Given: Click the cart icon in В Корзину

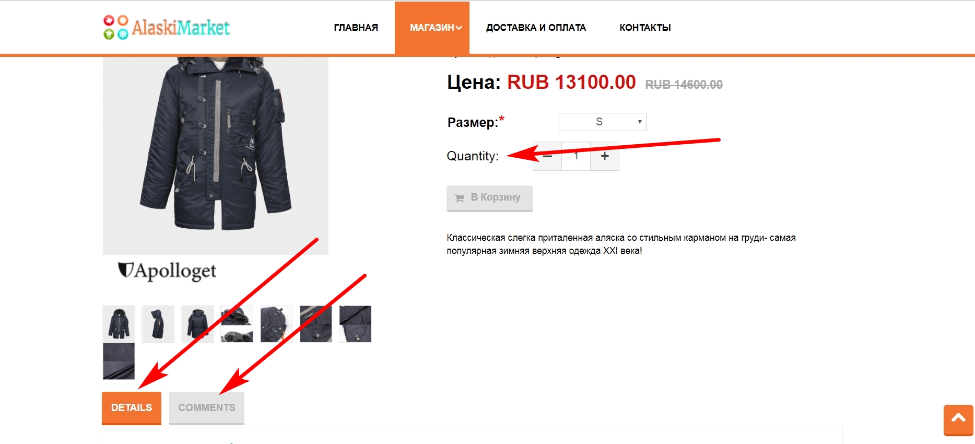Looking at the screenshot, I should click(x=460, y=198).
